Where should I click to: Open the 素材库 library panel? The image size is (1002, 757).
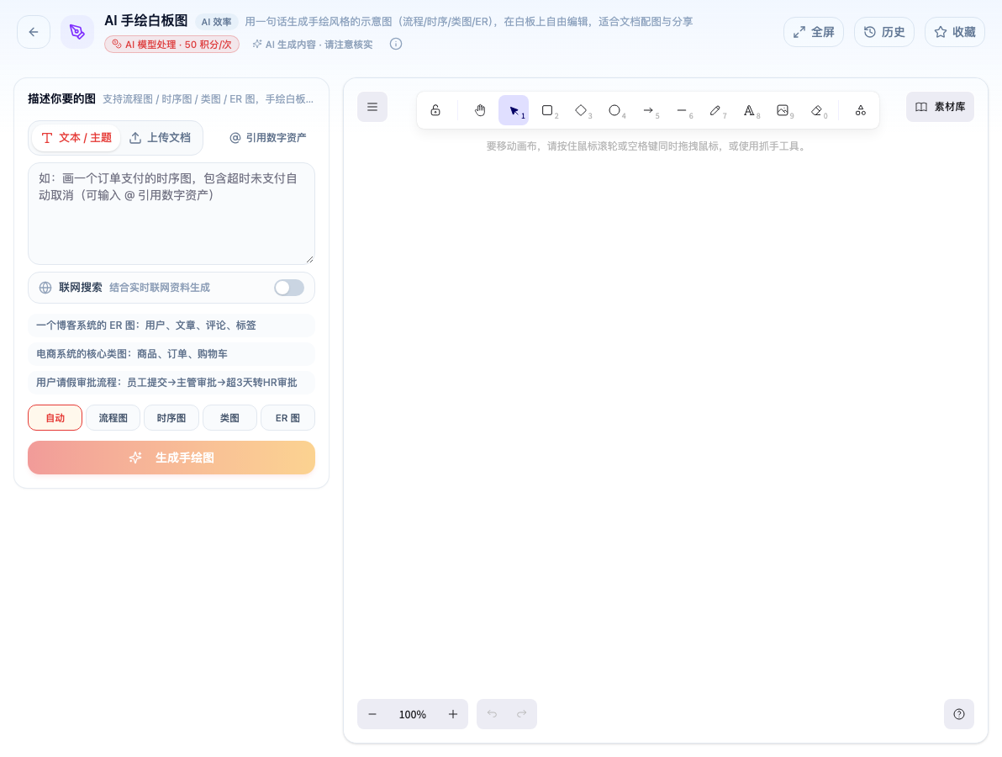click(940, 107)
